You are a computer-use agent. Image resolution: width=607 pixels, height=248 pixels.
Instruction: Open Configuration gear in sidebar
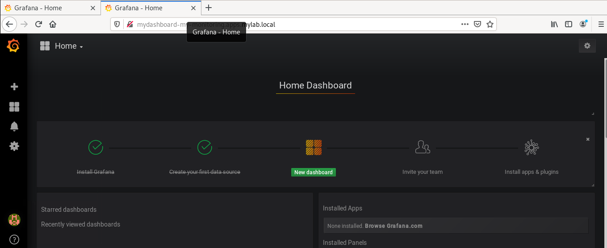click(x=14, y=146)
